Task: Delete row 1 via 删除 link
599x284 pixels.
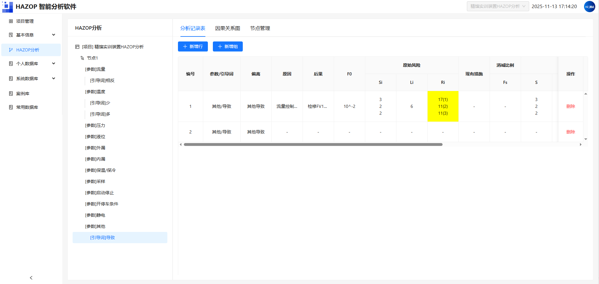Action: pos(571,106)
